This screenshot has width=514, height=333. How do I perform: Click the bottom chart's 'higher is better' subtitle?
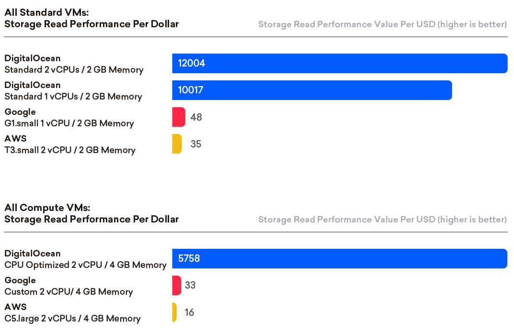pos(382,220)
